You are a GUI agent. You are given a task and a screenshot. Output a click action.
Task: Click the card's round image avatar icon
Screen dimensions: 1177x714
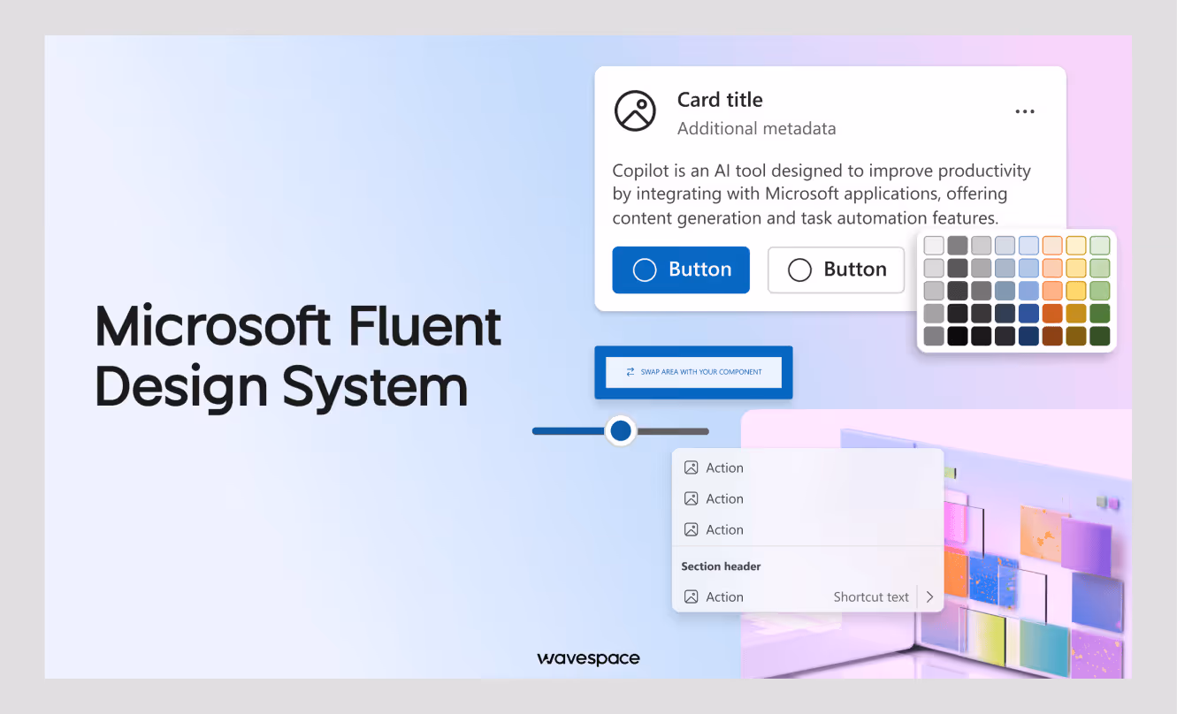635,111
